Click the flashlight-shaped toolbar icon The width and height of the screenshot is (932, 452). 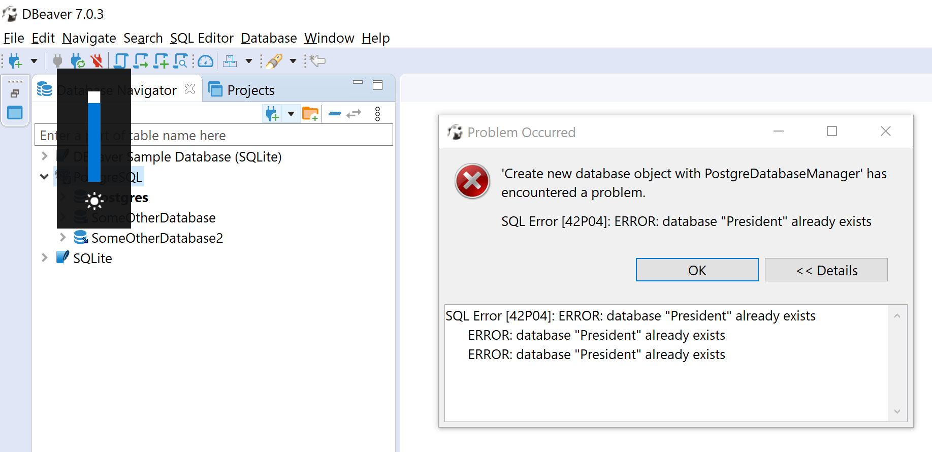274,61
